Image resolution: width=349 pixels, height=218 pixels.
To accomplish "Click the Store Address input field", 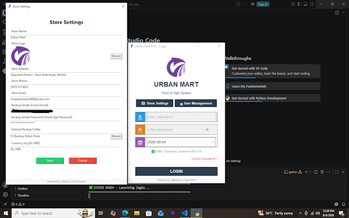I will [x=66, y=75].
